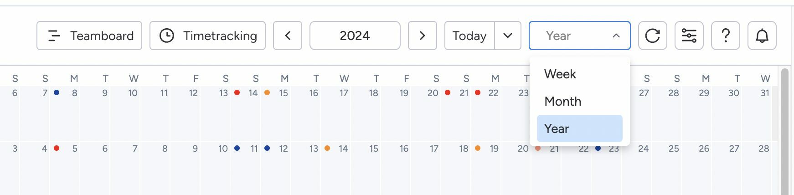Switch to the Teamboard view

(89, 36)
